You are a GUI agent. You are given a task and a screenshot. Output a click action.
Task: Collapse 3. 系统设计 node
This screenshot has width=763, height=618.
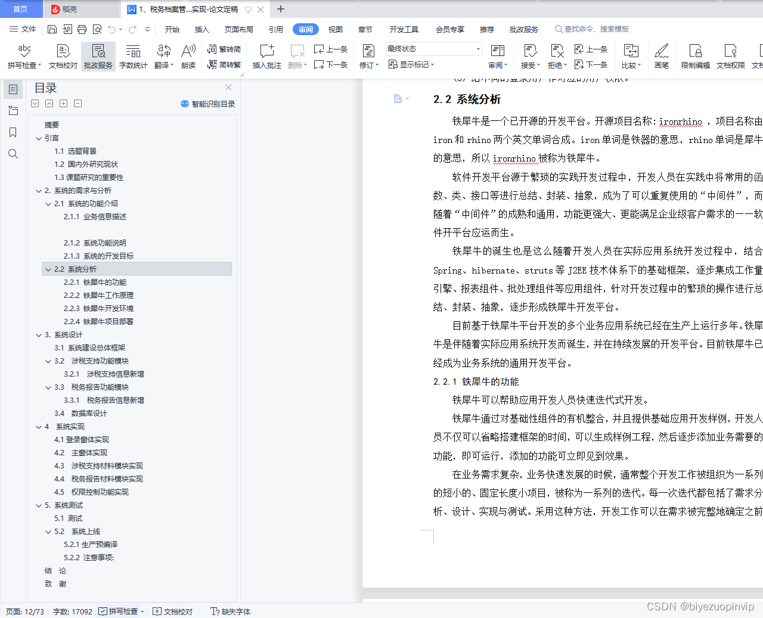(39, 335)
